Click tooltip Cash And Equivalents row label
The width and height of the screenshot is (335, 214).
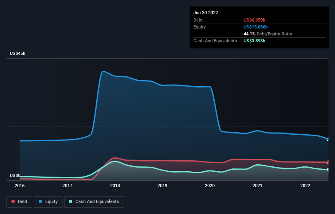215,41
